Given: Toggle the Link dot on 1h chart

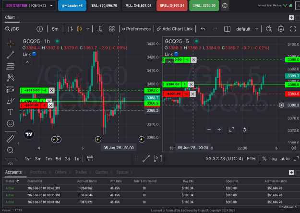Looking at the screenshot, I should (34, 54).
